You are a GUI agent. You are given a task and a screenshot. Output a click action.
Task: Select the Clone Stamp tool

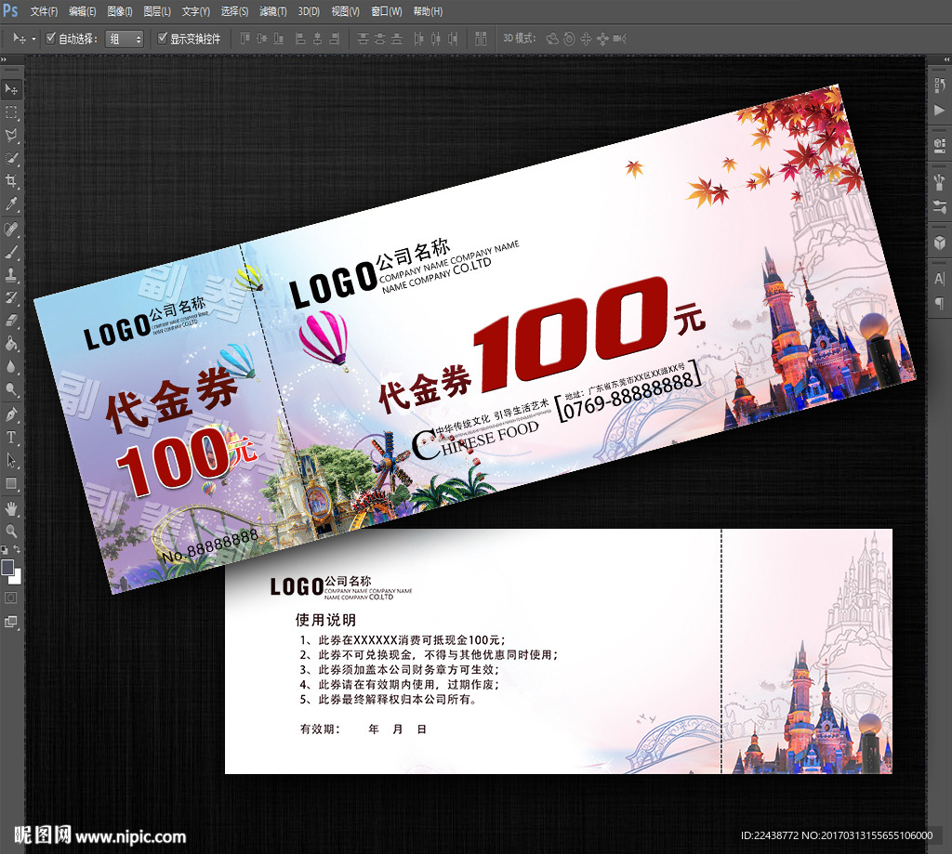(11, 275)
